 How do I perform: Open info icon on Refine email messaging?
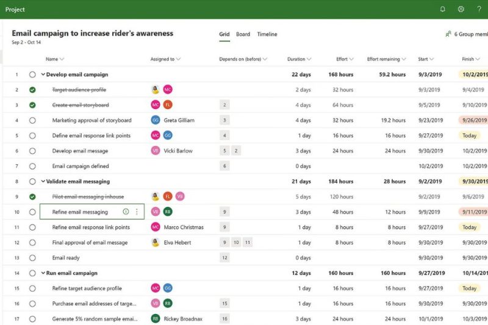pyautogui.click(x=126, y=212)
